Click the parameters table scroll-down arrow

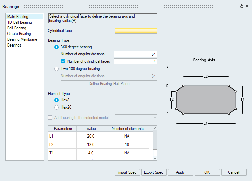(x=155, y=158)
